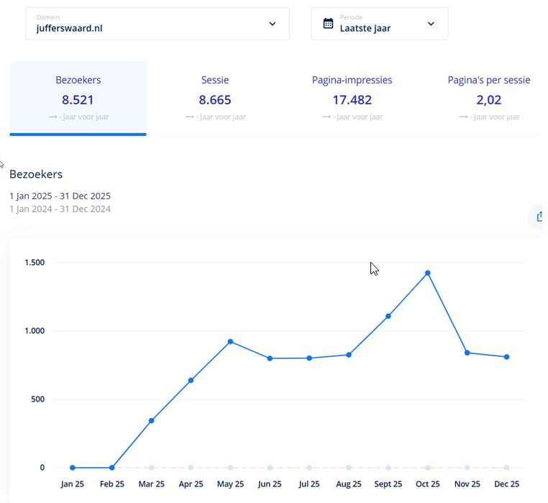This screenshot has height=503, width=548.
Task: Show the Pagina's per sessie tab
Action: 488,98
